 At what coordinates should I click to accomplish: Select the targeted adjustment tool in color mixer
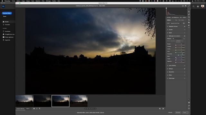(x=184, y=39)
